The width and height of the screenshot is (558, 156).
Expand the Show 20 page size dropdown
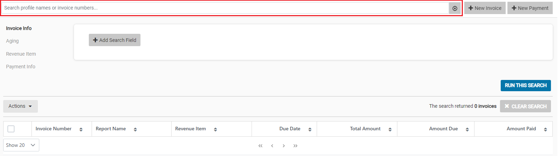21,145
